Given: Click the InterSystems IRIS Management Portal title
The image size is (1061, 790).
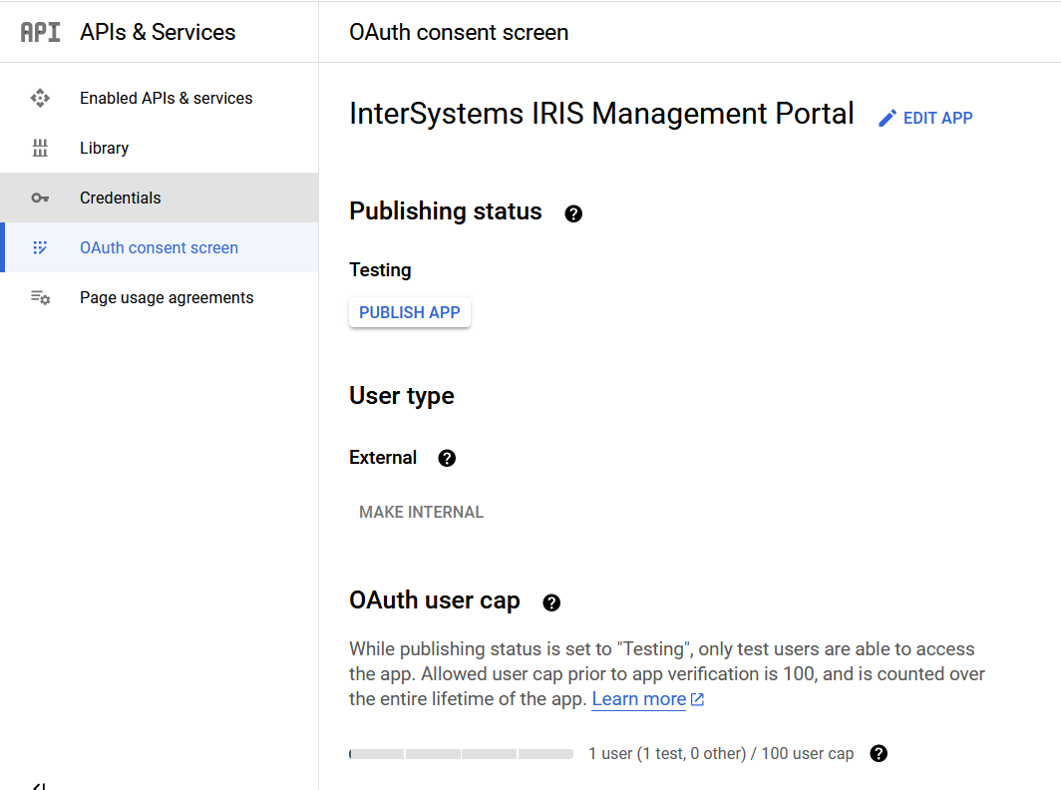Looking at the screenshot, I should point(601,113).
